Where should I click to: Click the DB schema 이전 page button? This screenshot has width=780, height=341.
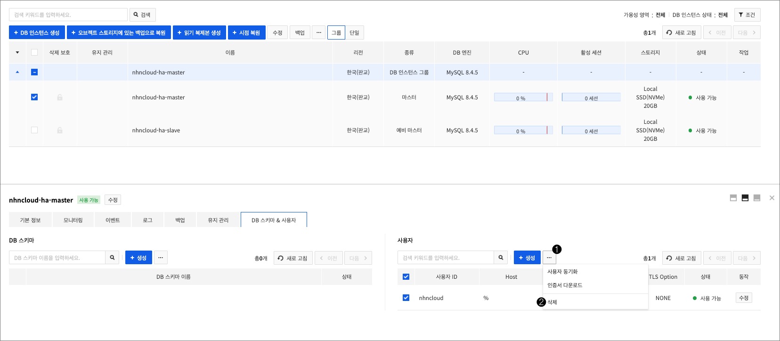329,258
